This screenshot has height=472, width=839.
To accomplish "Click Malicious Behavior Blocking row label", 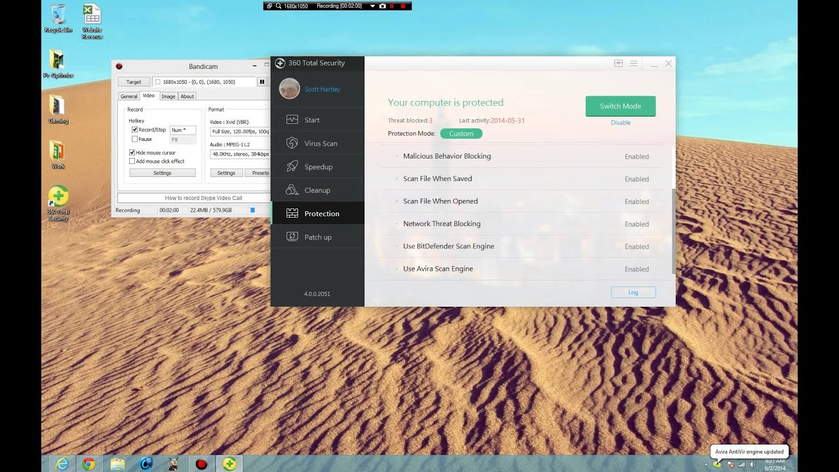I will pyautogui.click(x=447, y=156).
